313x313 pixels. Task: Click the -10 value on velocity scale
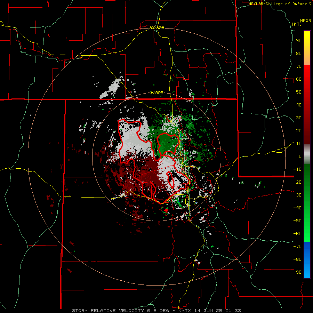pyautogui.click(x=297, y=169)
